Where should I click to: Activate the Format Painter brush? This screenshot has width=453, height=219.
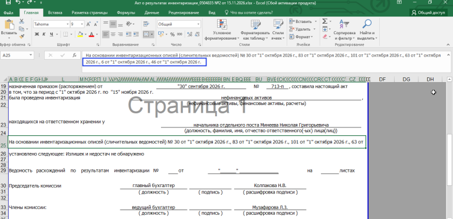pos(22,36)
